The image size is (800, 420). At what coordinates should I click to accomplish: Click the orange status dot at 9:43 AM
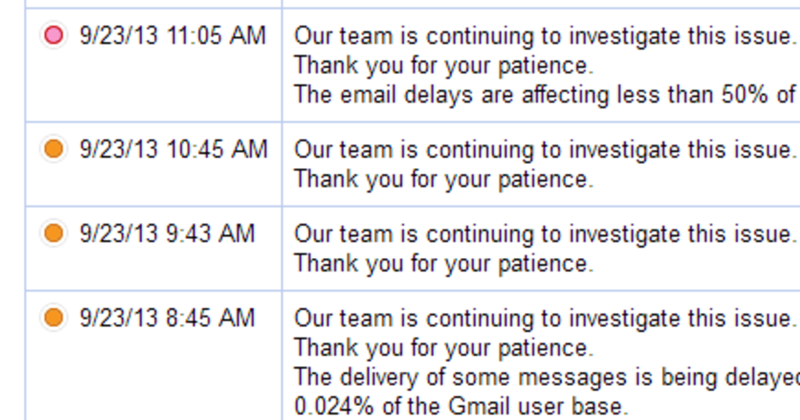coord(53,233)
